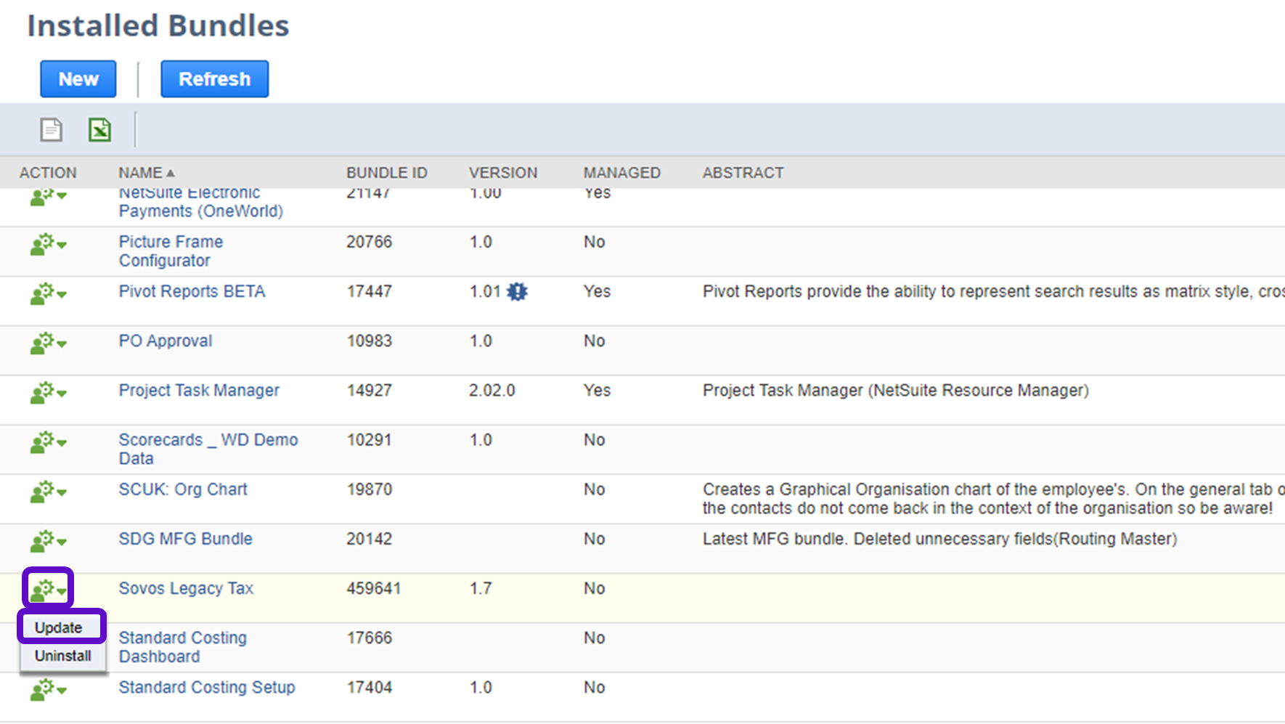Click the Excel export icon
The width and height of the screenshot is (1285, 724).
(99, 130)
